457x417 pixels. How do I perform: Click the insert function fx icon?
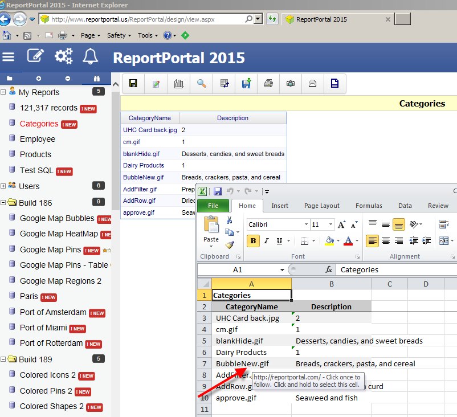(x=329, y=269)
